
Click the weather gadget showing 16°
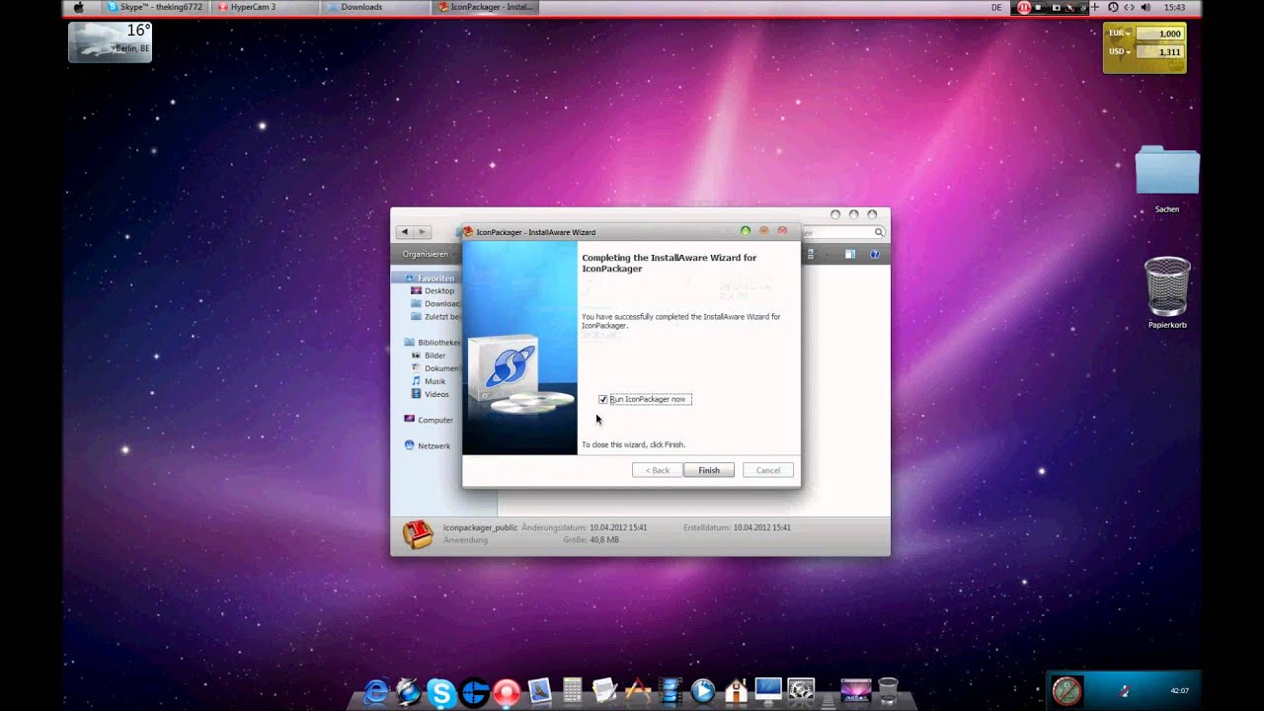click(x=110, y=41)
